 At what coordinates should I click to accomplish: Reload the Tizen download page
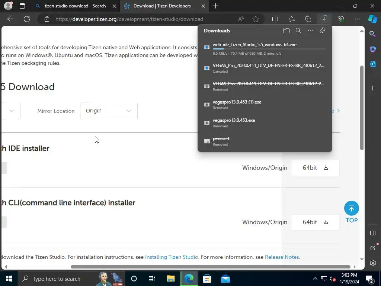tap(27, 19)
